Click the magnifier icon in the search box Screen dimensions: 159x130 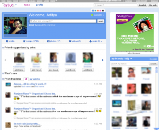point(95,5)
